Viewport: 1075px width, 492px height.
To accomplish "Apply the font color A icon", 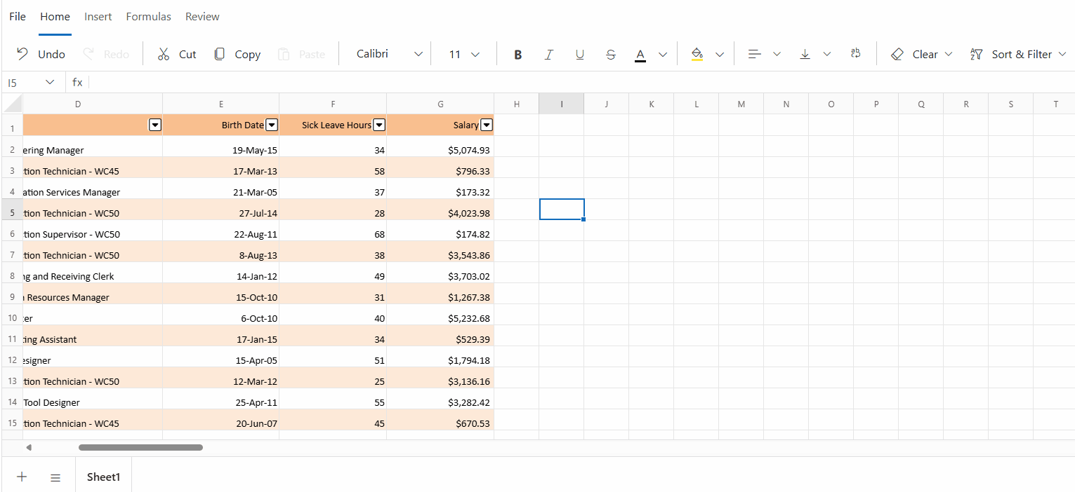I will (640, 54).
